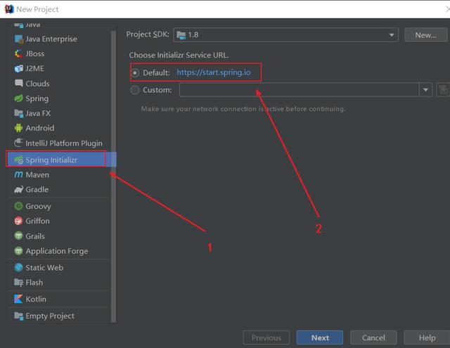
Task: Open the Project SDK 1.8 dropdown
Action: click(286, 35)
